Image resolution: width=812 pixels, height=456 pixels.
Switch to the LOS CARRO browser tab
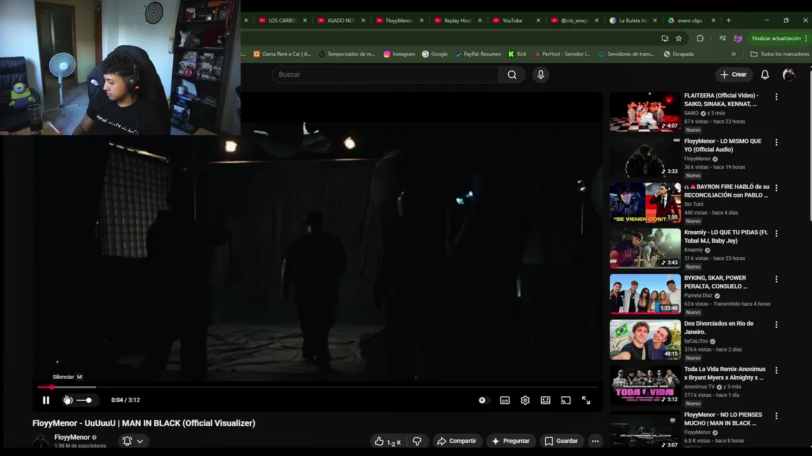coord(283,20)
